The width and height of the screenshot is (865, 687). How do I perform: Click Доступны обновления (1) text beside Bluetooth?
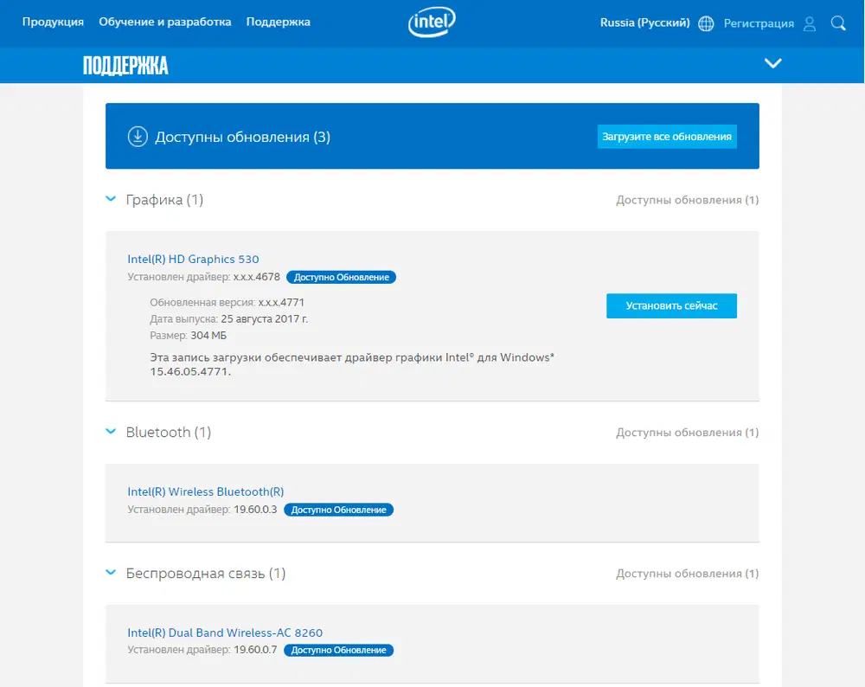(688, 433)
